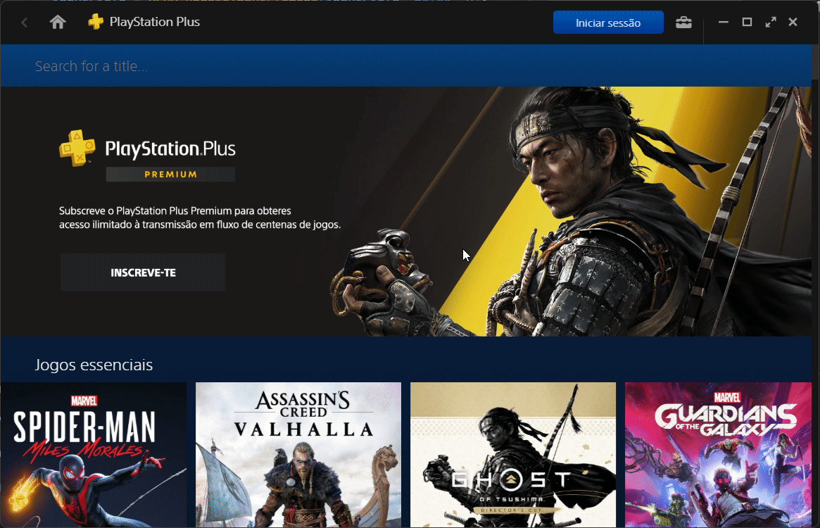Open the home icon
This screenshot has height=528, width=820.
tap(58, 22)
